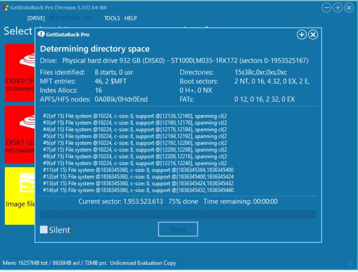This screenshot has width=358, height=272.
Task: Open the HELP menu
Action: [x=130, y=18]
